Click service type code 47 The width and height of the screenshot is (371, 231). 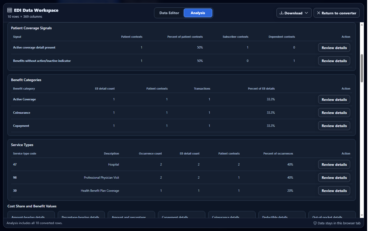coord(15,165)
